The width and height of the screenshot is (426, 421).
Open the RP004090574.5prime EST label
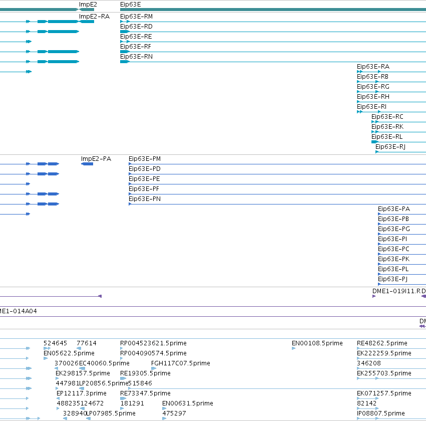153,354
